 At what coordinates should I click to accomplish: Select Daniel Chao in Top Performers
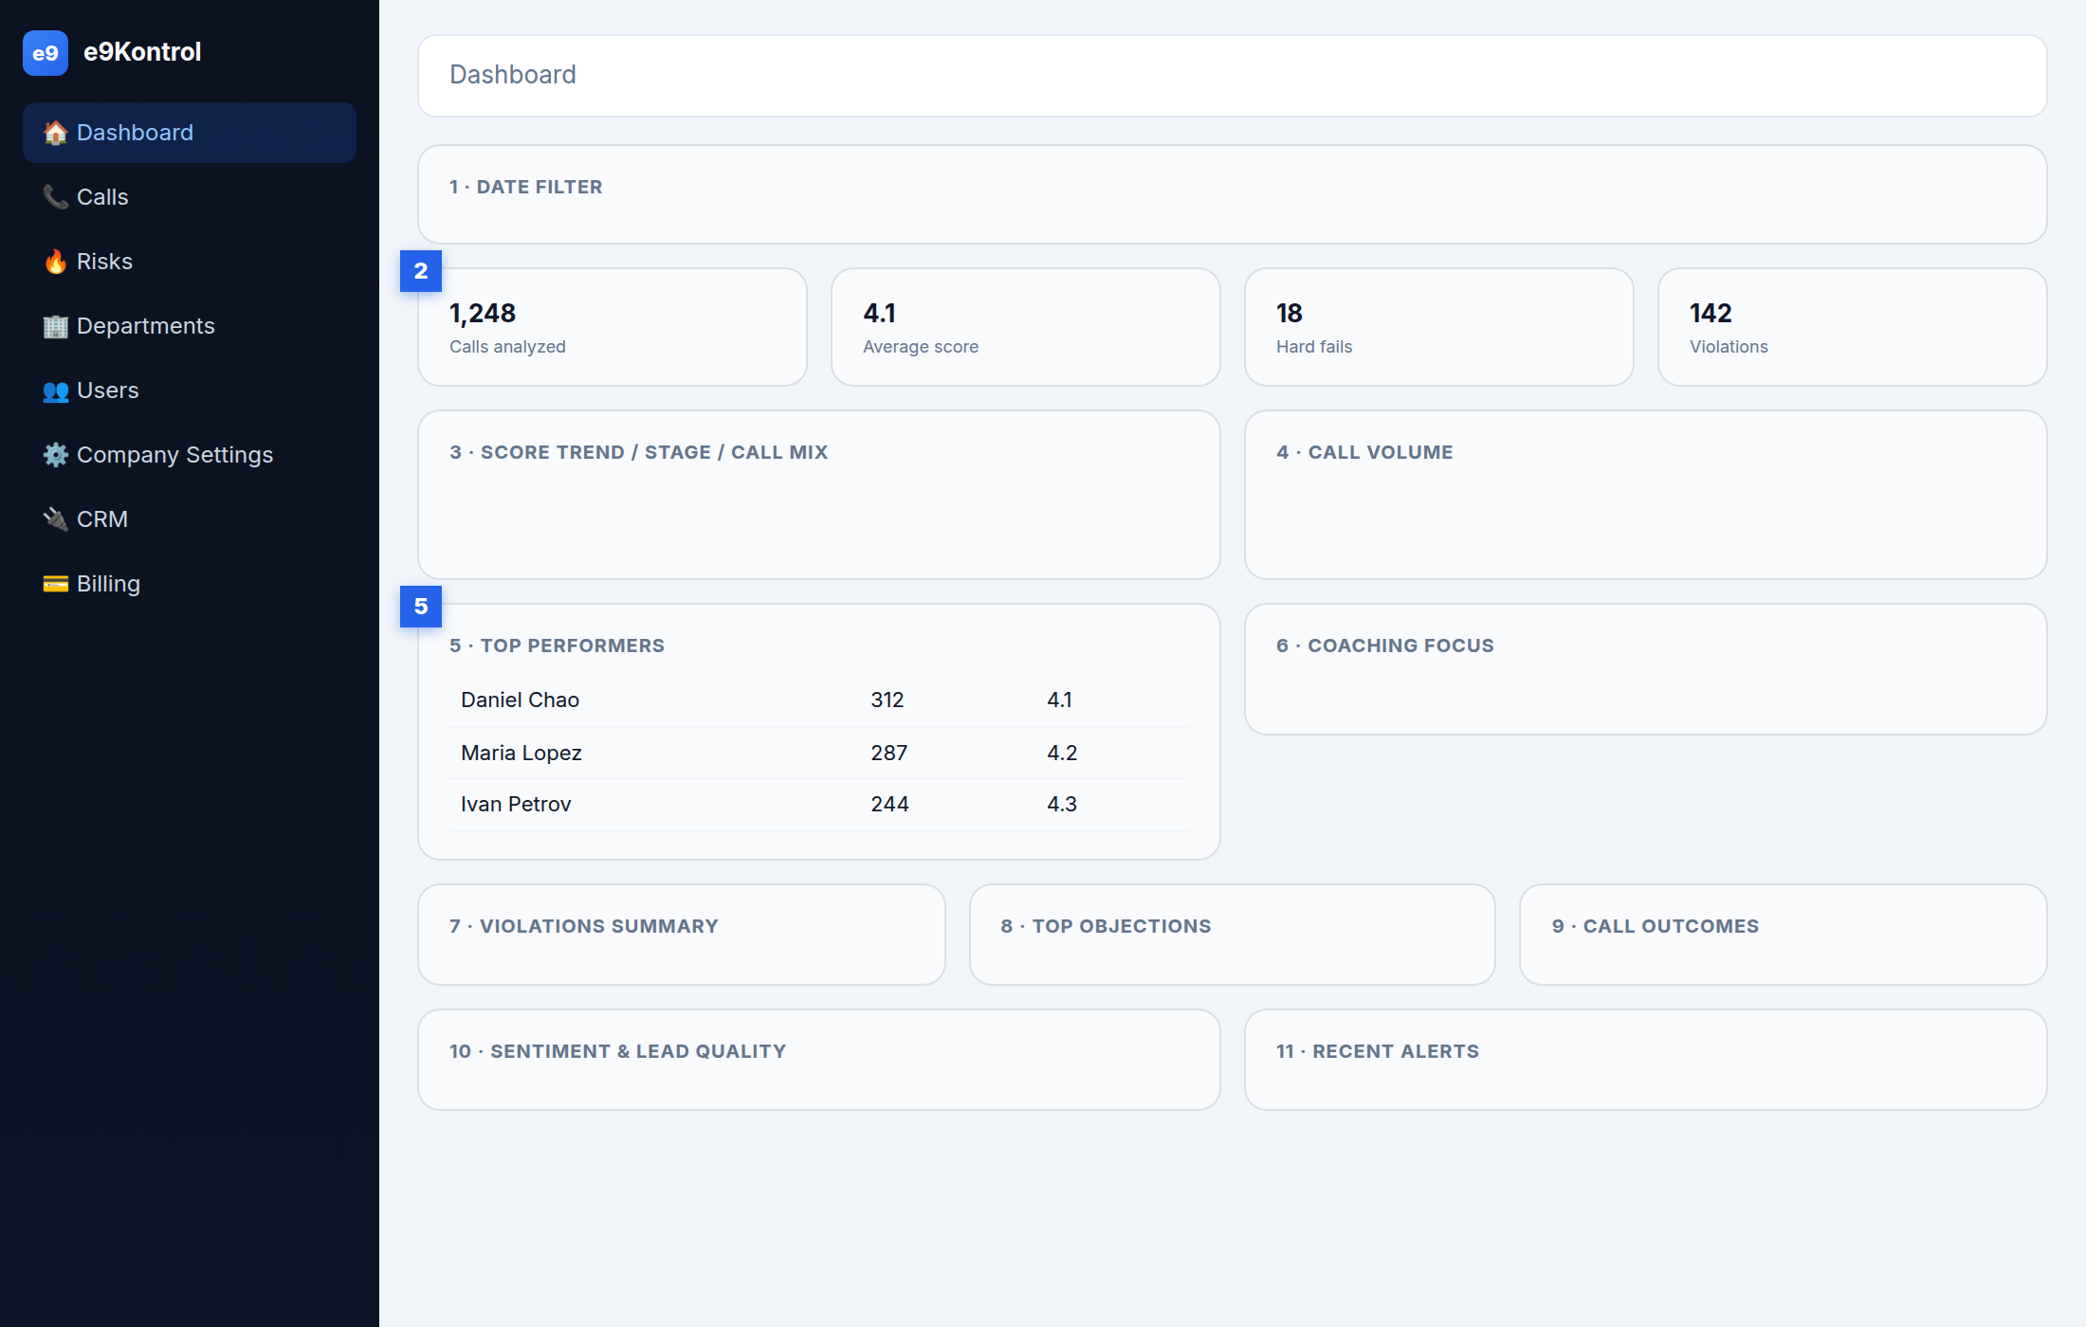coord(520,700)
